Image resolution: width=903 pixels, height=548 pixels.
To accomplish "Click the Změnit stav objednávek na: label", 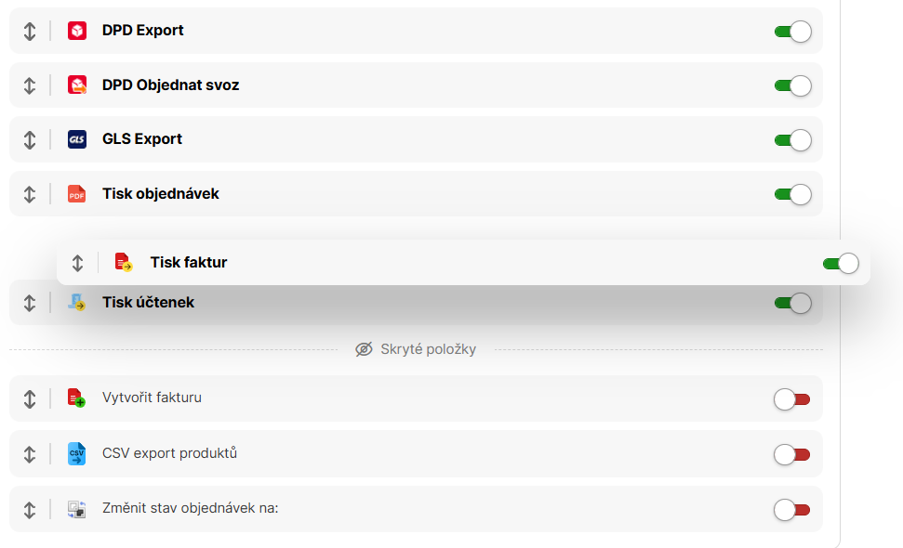I will click(191, 509).
